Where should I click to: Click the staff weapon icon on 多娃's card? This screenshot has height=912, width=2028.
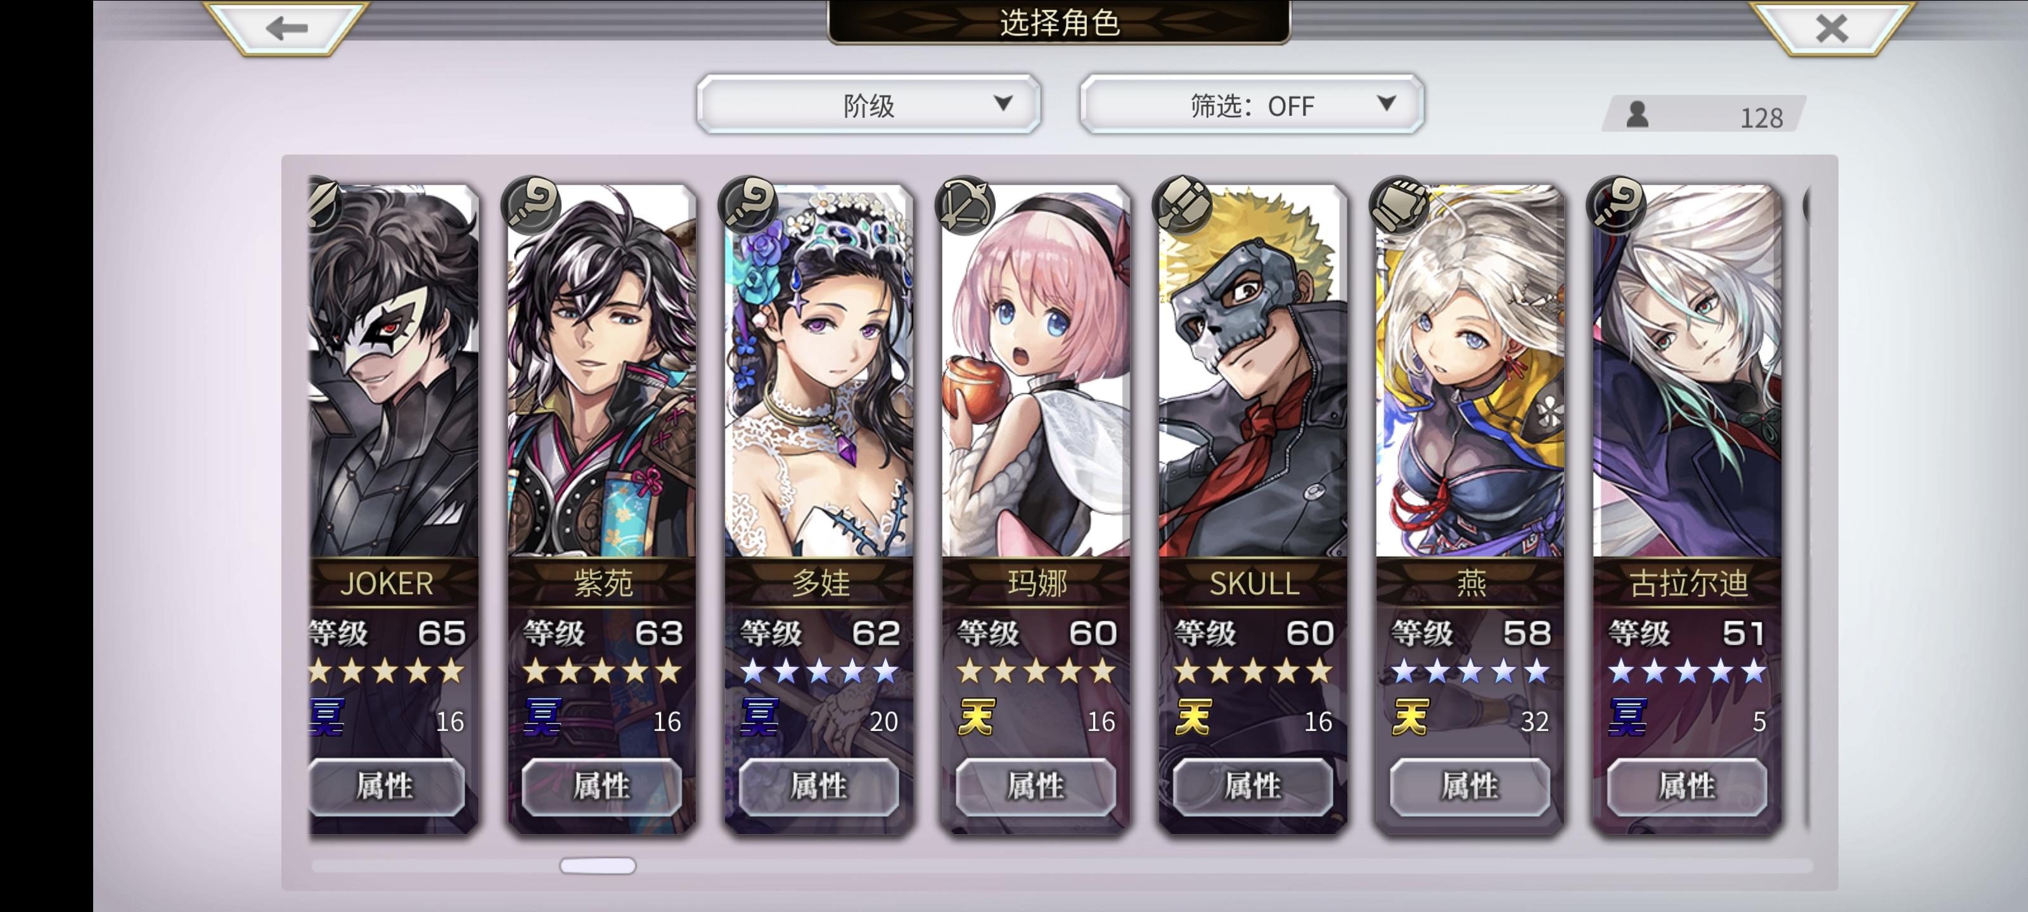(748, 205)
